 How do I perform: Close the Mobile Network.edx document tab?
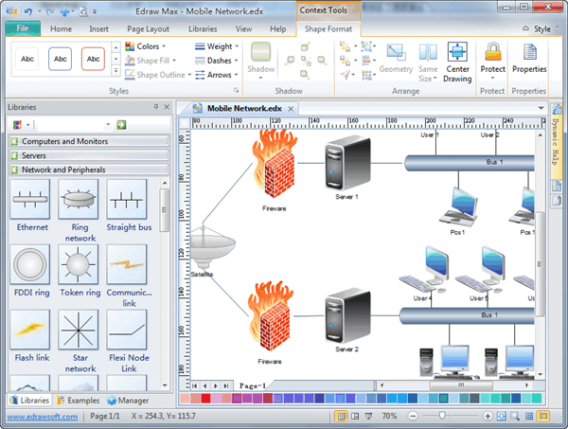[291, 108]
